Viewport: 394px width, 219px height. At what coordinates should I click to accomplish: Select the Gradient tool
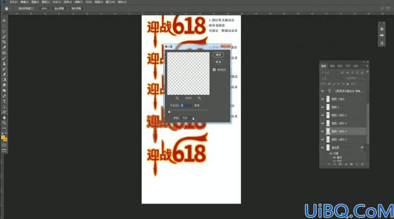(x=4, y=80)
